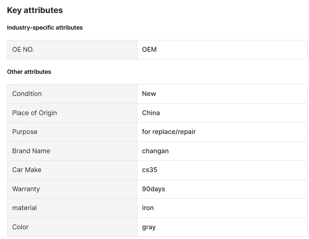Select the "Industry-specific attributes" subheading

point(45,28)
